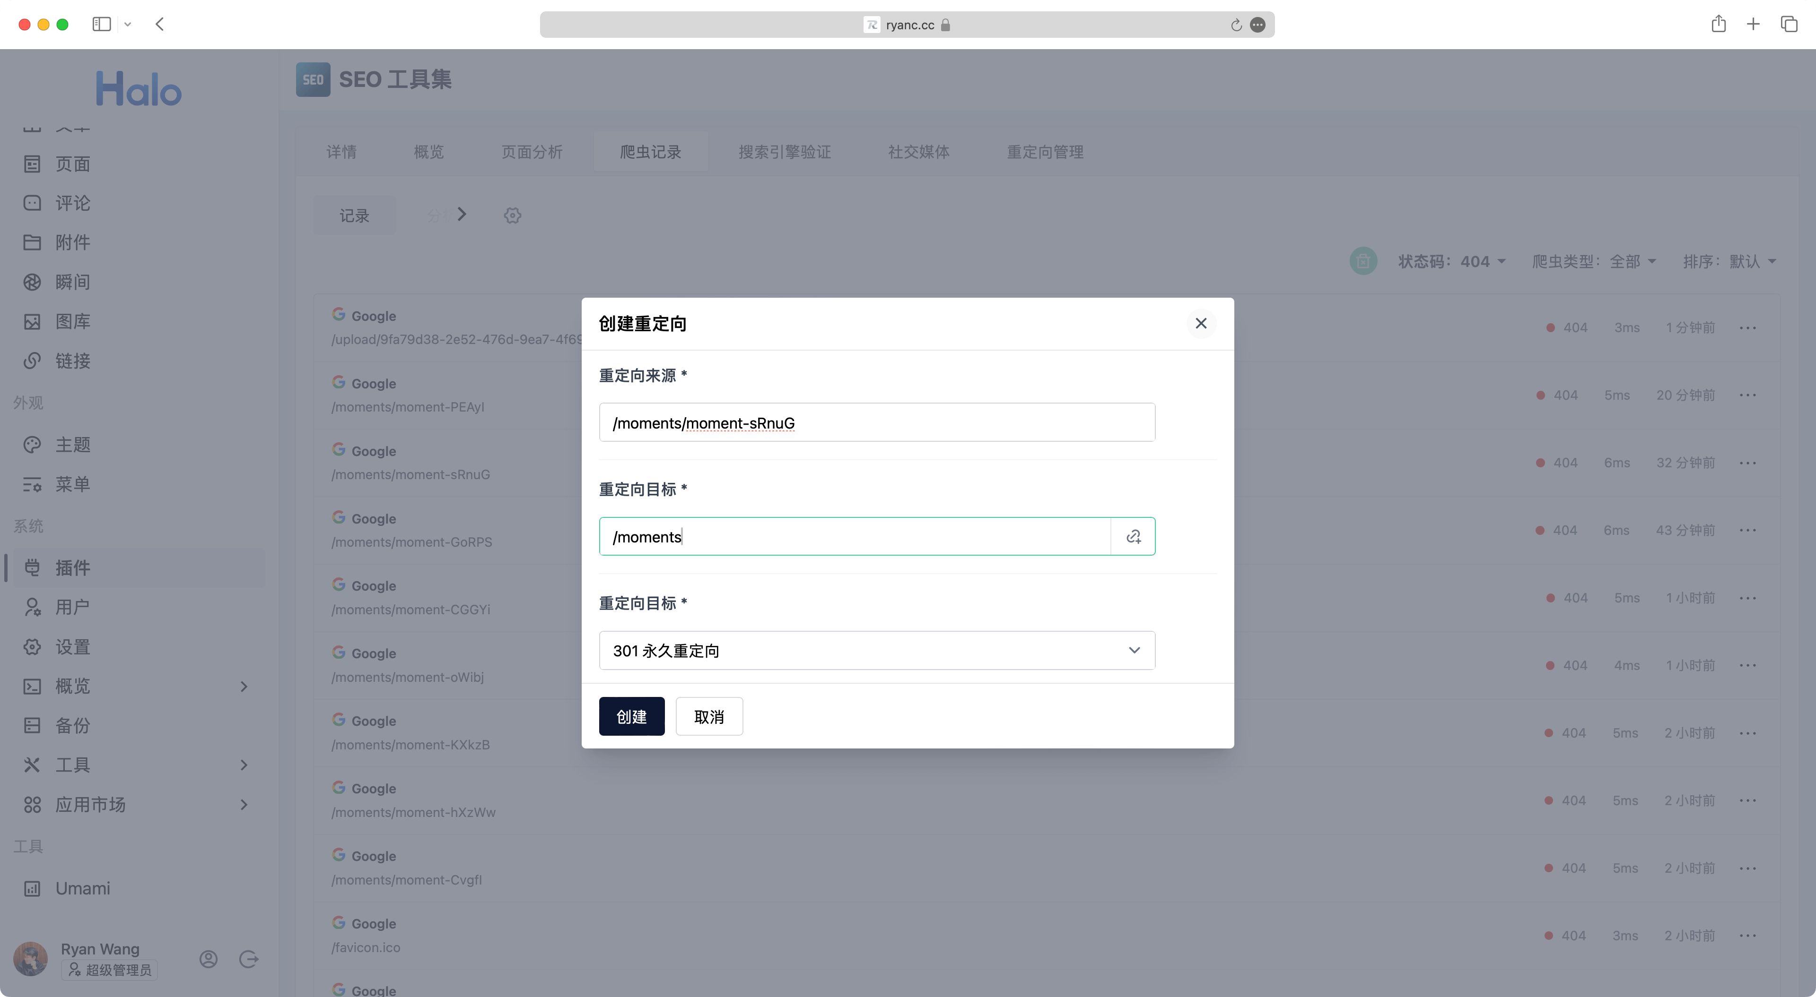Open more options for the 43 分钟前 record

click(x=1747, y=531)
